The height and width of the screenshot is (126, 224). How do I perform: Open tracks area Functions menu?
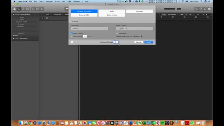click(57, 14)
